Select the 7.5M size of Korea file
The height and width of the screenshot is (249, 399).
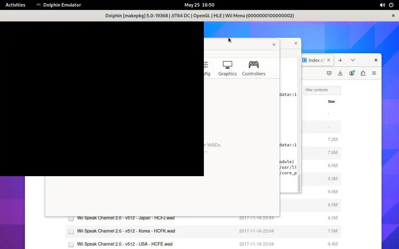(333, 231)
